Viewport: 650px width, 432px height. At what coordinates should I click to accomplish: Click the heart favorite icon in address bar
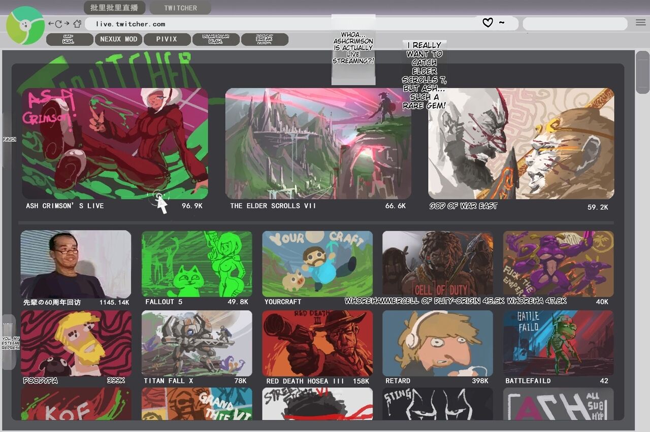click(487, 23)
